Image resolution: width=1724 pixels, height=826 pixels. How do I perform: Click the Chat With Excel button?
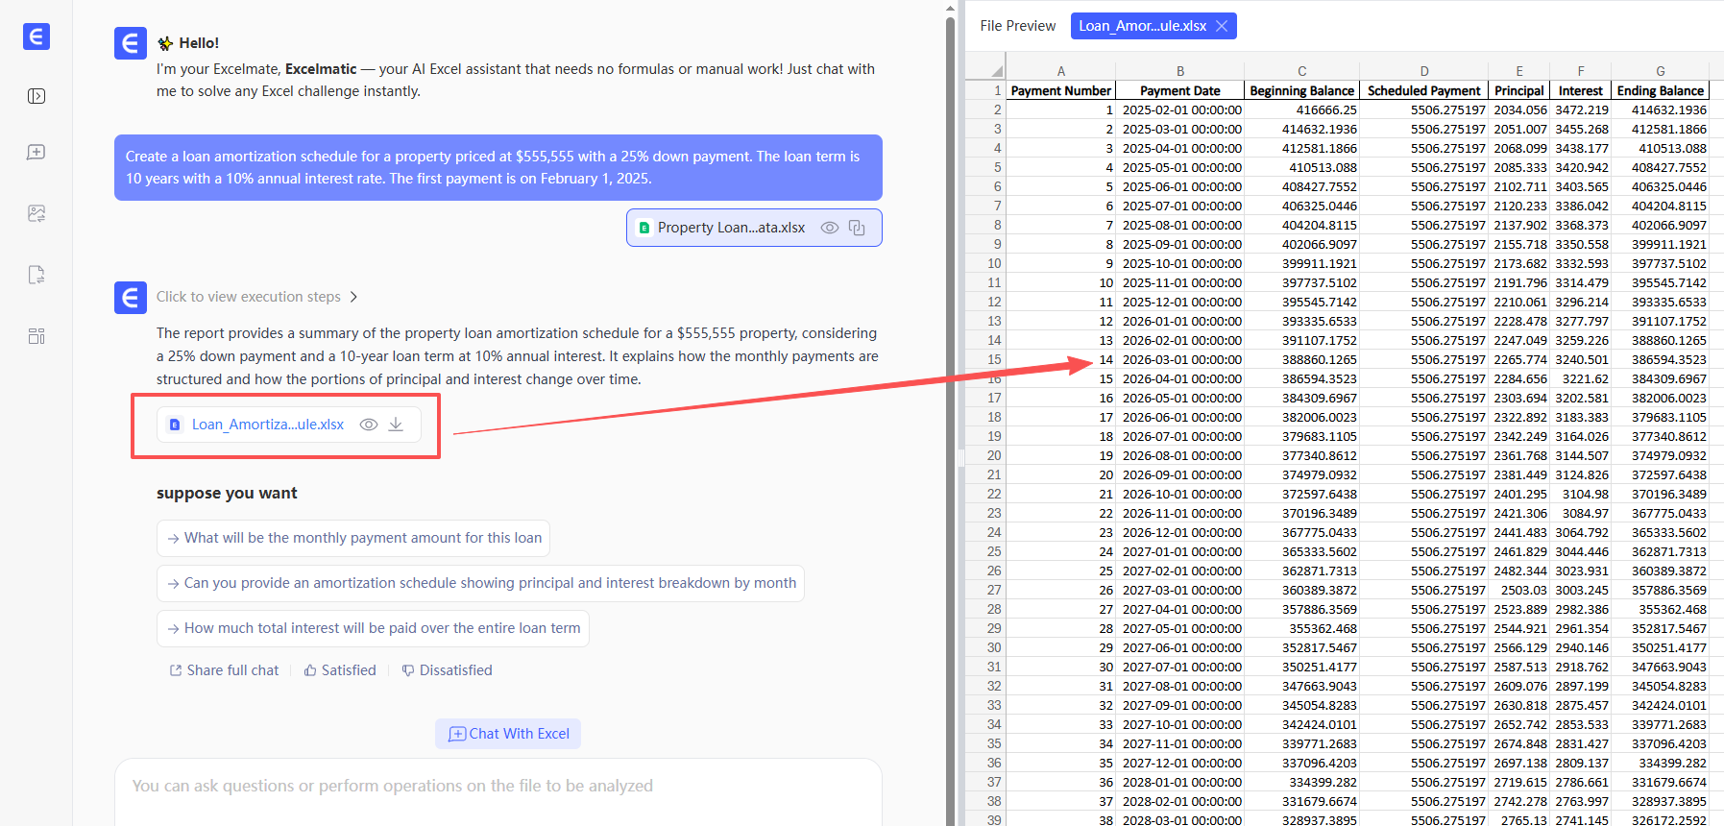pos(508,734)
